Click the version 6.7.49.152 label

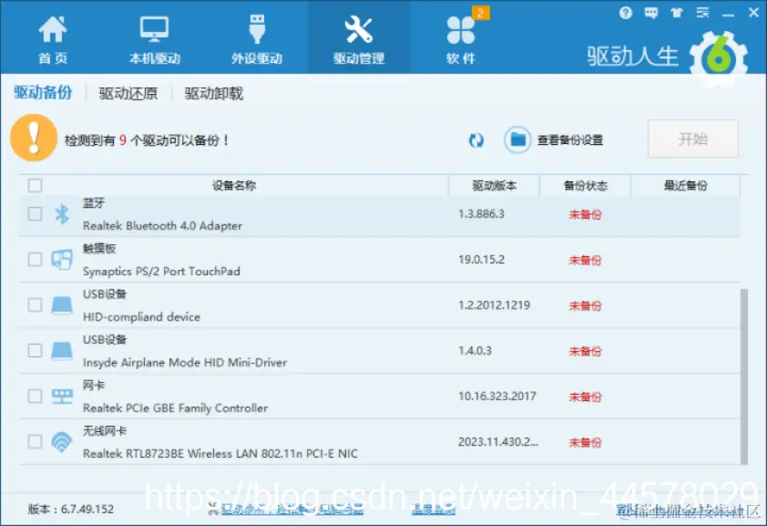click(71, 509)
